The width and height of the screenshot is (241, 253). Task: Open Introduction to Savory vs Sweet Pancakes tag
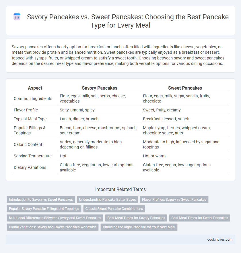(x=41, y=200)
